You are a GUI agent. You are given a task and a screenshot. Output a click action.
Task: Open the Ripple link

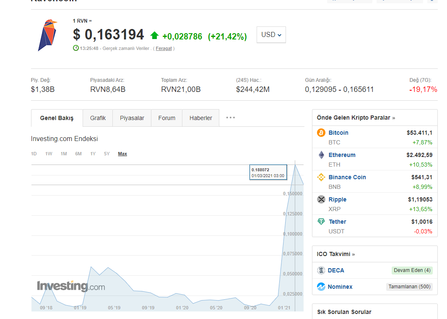337,199
